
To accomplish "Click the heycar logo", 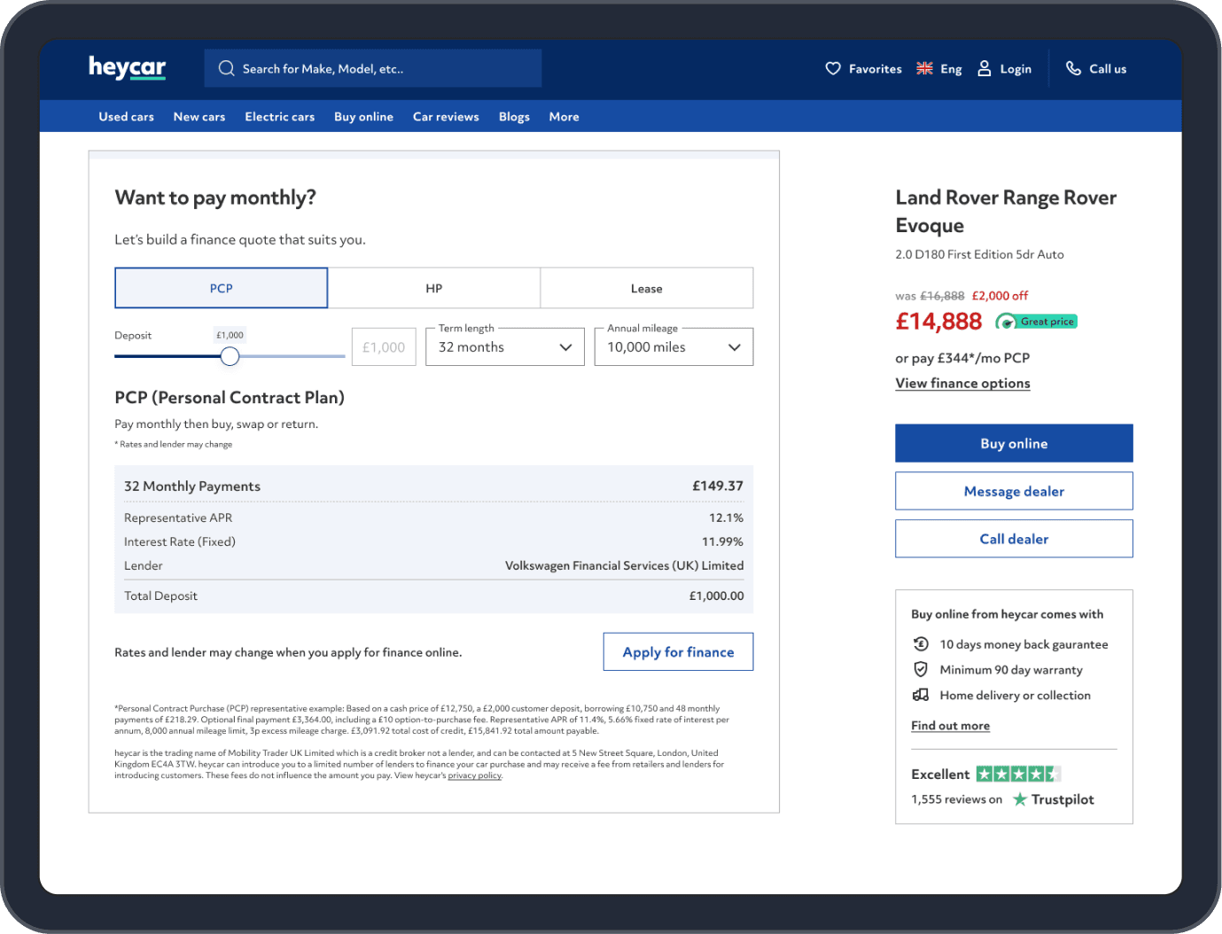I will coord(127,67).
